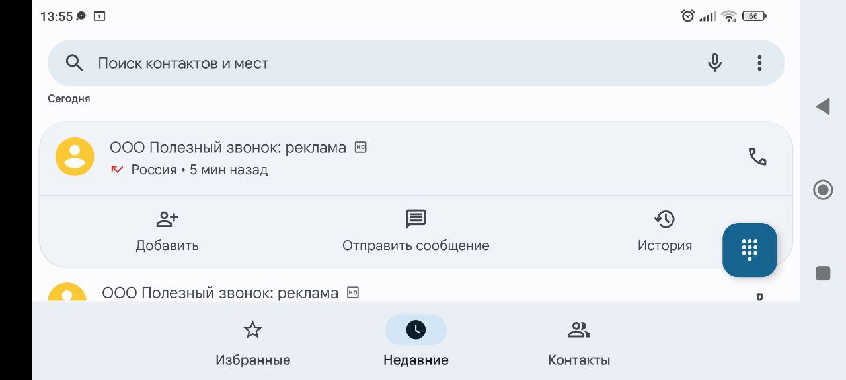The width and height of the screenshot is (846, 380).
Task: Tap the Android back triangle button
Action: [823, 106]
